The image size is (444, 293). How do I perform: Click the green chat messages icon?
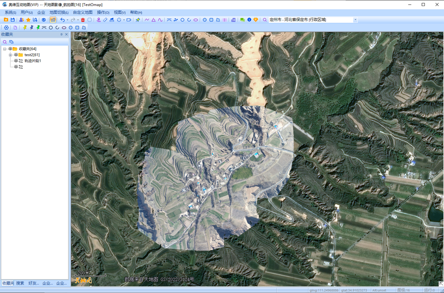click(x=242, y=20)
